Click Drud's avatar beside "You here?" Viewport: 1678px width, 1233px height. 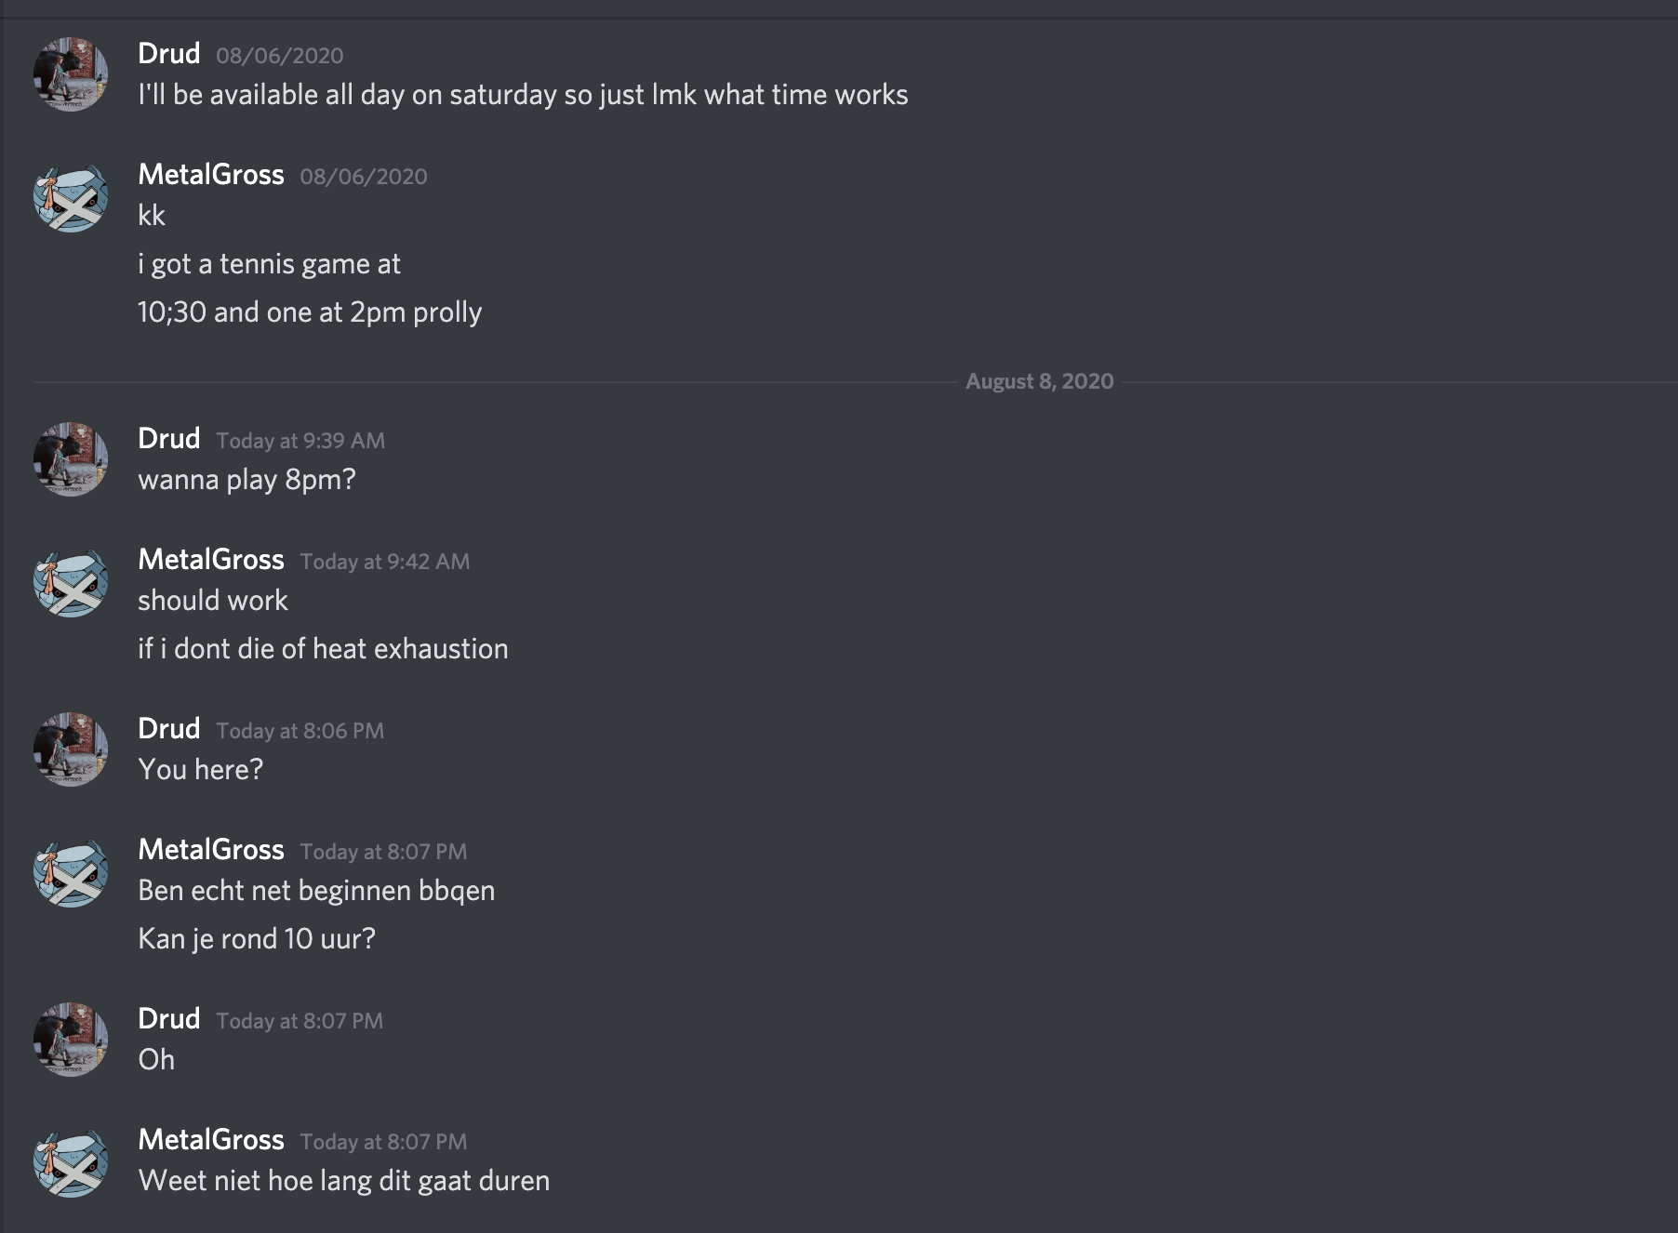point(71,749)
